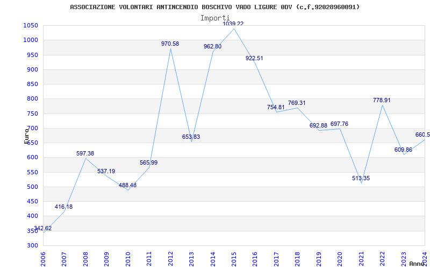This screenshot has width=430, height=269.
Task: Click the 2008 x-axis year label
Action: pyautogui.click(x=85, y=259)
